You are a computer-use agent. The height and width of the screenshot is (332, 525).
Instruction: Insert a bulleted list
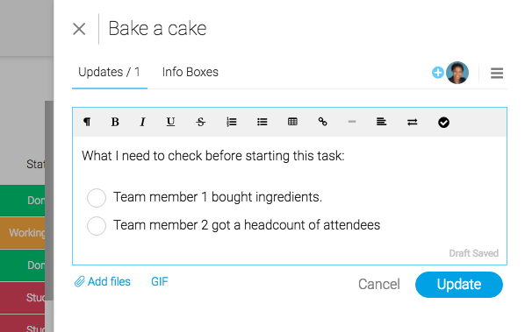pos(262,122)
